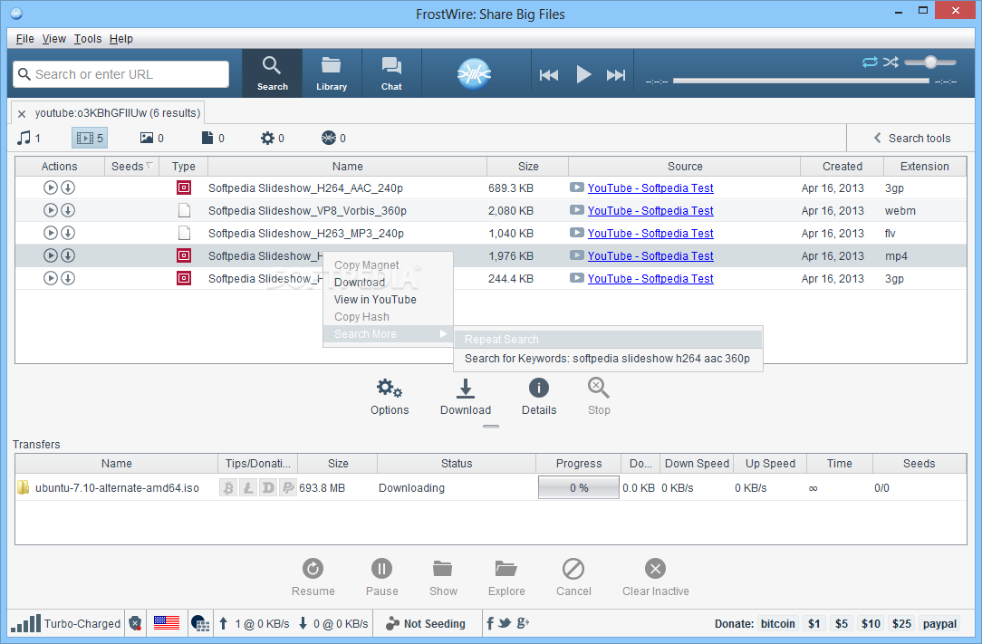Open YouTube source link for the flv result
This screenshot has width=982, height=644.
click(x=650, y=233)
